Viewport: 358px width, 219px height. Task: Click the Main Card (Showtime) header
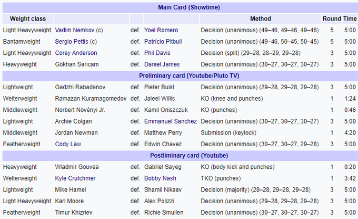pyautogui.click(x=188, y=7)
